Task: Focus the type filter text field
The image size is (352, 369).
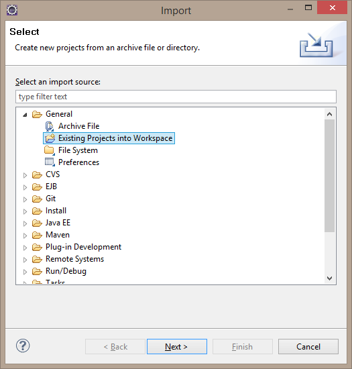Action: [176, 97]
